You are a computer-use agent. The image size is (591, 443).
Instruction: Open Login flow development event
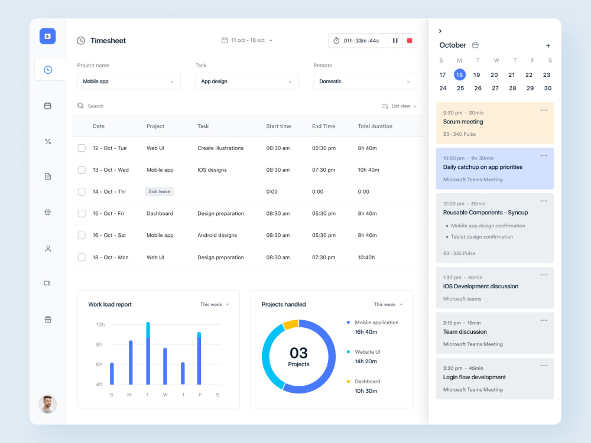[x=495, y=379]
